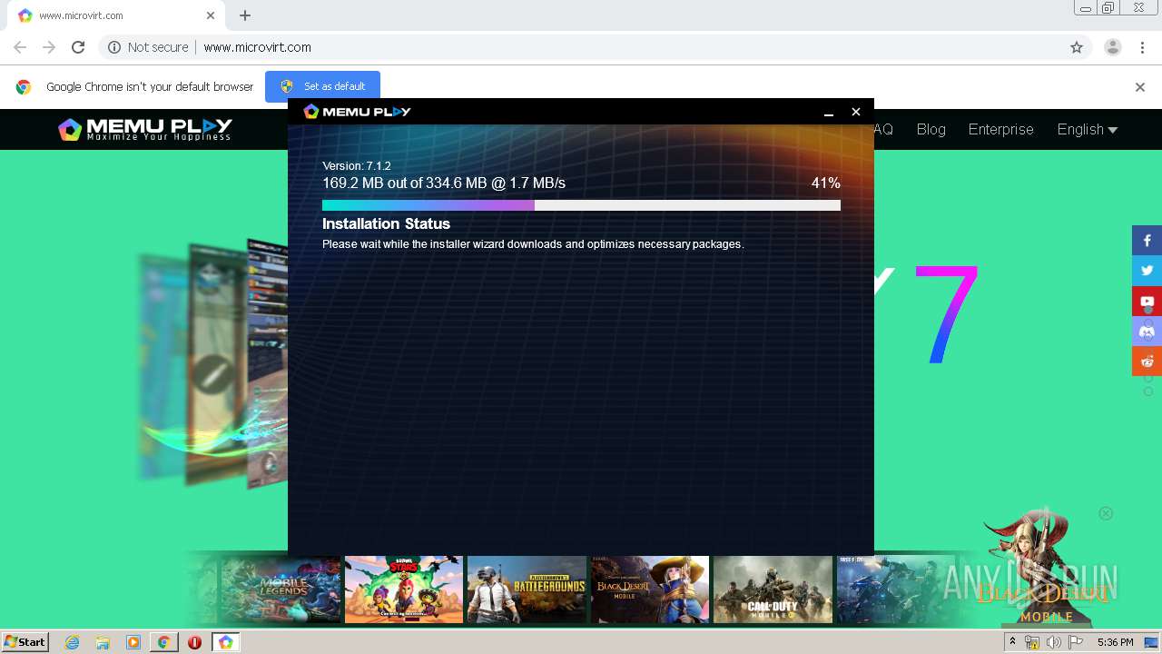Click the MEmu Play website logo

coord(145,129)
